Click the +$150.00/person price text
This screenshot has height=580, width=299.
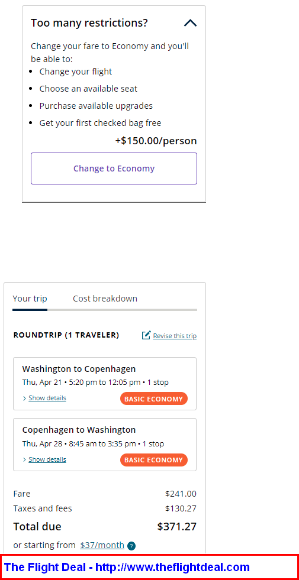(156, 141)
